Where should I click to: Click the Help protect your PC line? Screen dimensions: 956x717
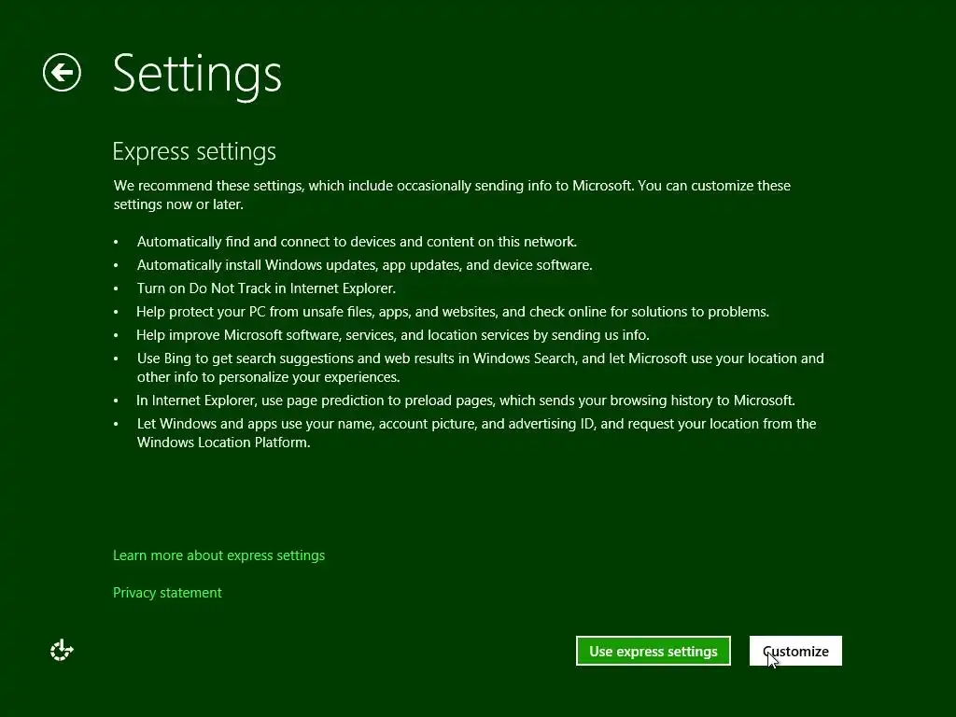click(453, 312)
